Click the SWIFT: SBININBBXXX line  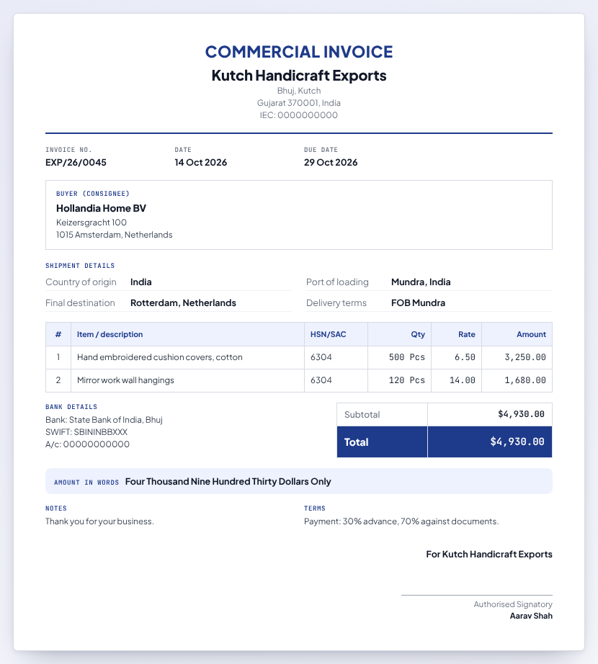click(x=86, y=432)
